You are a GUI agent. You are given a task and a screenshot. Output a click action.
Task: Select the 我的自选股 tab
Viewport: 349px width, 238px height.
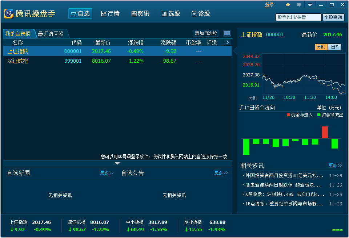[x=18, y=34]
